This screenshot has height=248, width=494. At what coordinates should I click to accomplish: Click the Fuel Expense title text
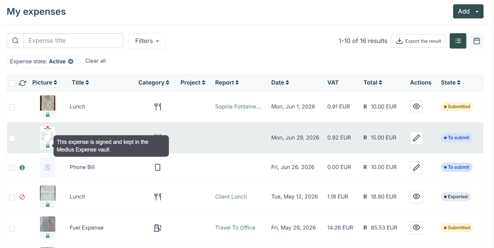(x=87, y=228)
